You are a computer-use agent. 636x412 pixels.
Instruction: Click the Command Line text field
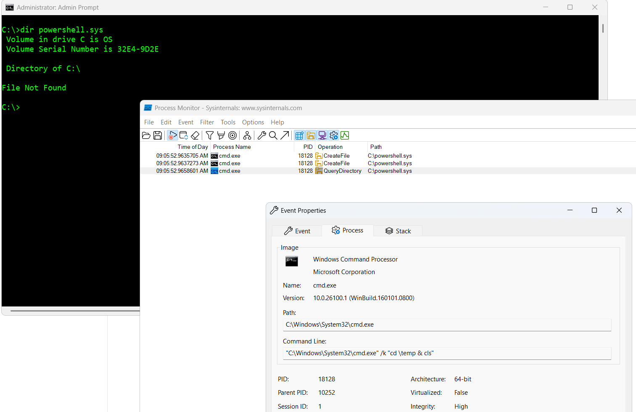447,353
